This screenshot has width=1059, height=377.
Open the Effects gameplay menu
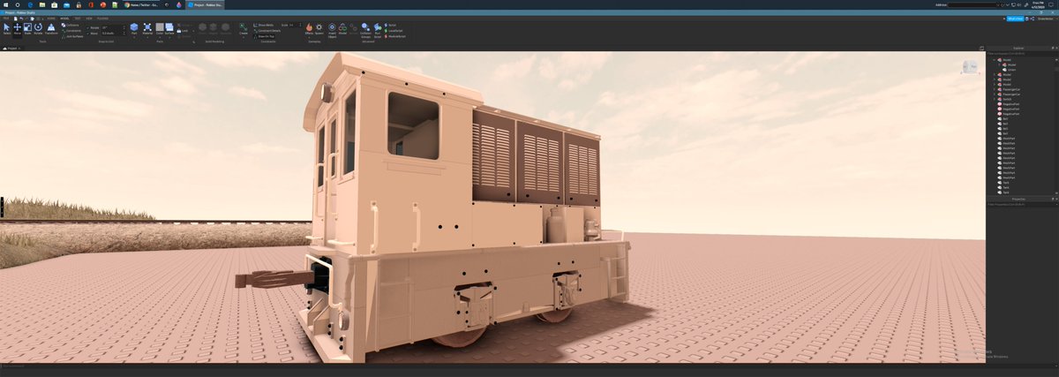tap(309, 29)
